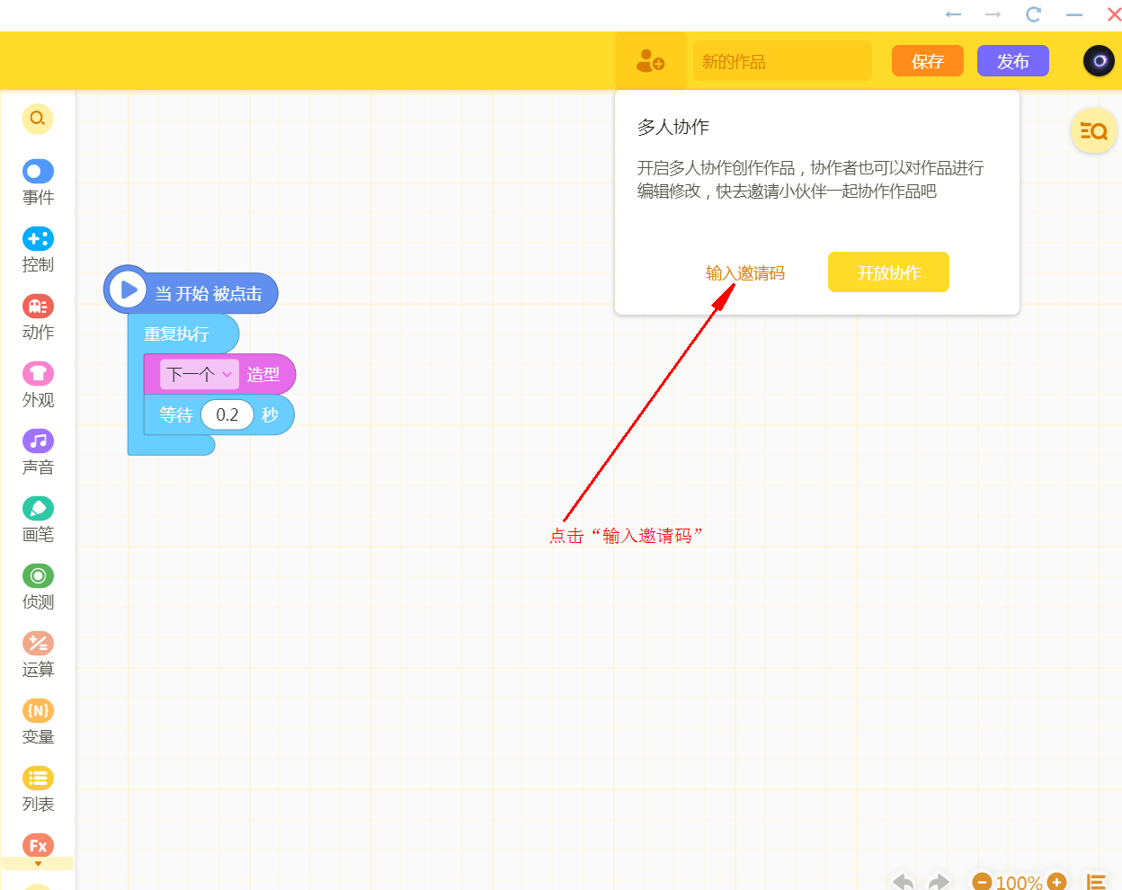Select the 侦测 (Sensing) category icon
Image resolution: width=1122 pixels, height=890 pixels.
click(38, 575)
